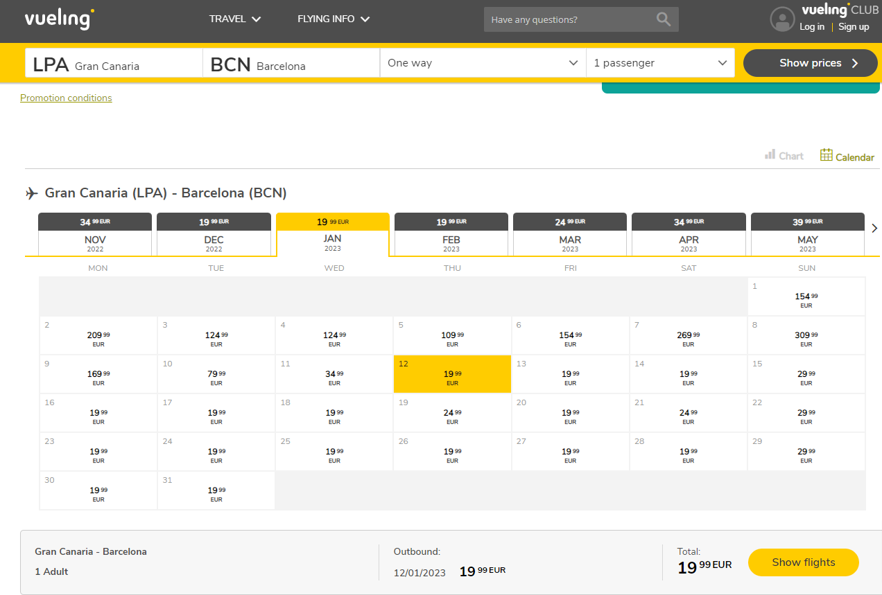Click the user profile avatar icon
The image size is (882, 595).
[x=782, y=19]
